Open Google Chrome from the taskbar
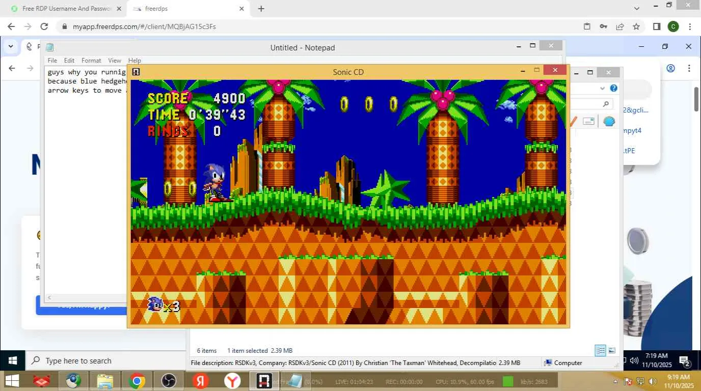The image size is (701, 391). (137, 381)
